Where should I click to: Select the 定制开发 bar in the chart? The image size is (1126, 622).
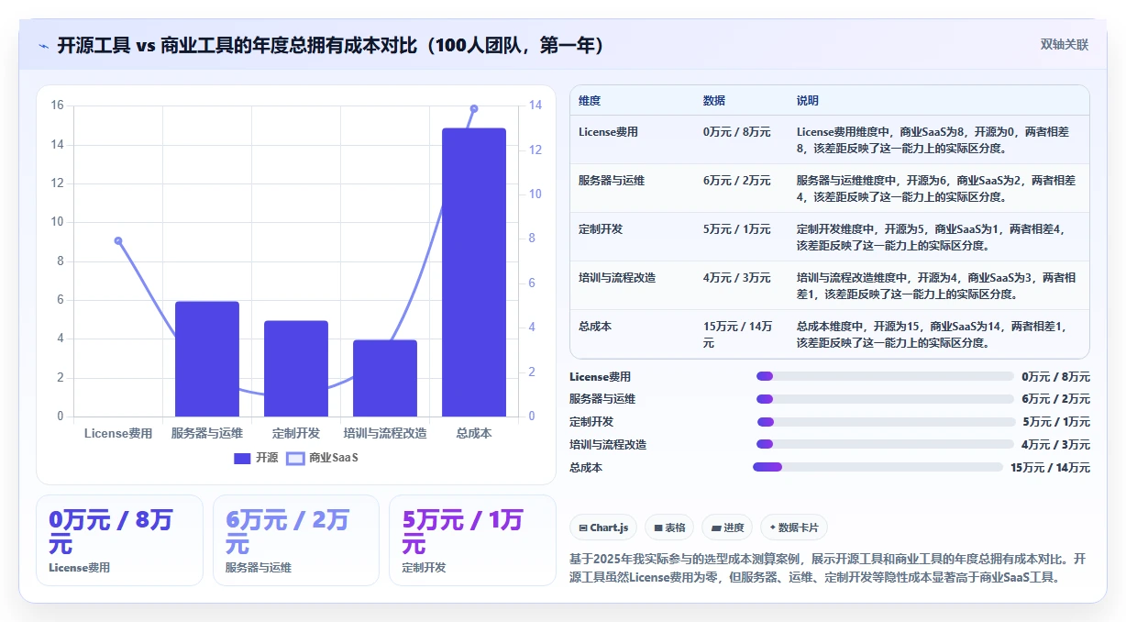point(296,369)
